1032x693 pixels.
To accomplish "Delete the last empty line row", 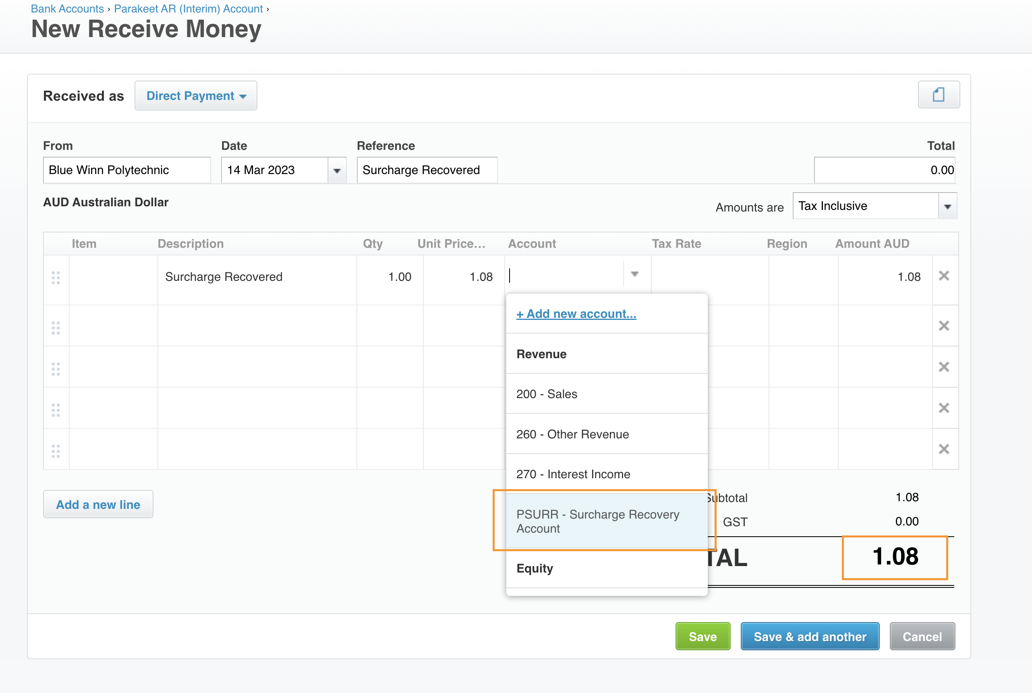I will pyautogui.click(x=944, y=449).
